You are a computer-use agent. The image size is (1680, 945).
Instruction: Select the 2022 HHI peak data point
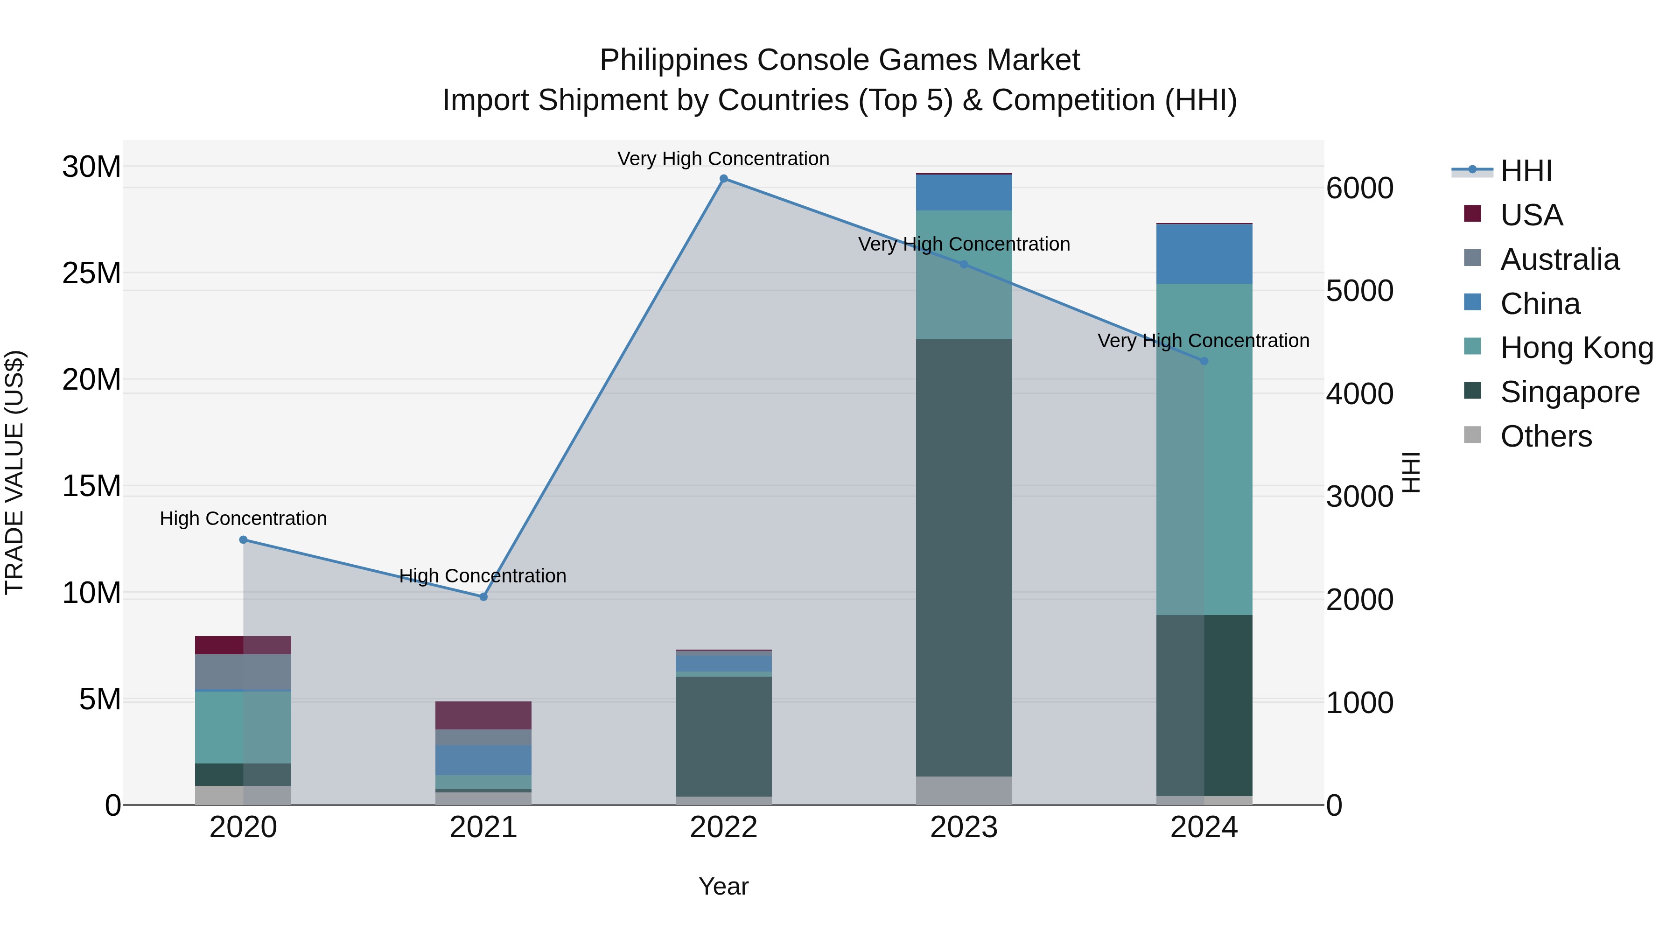click(723, 179)
